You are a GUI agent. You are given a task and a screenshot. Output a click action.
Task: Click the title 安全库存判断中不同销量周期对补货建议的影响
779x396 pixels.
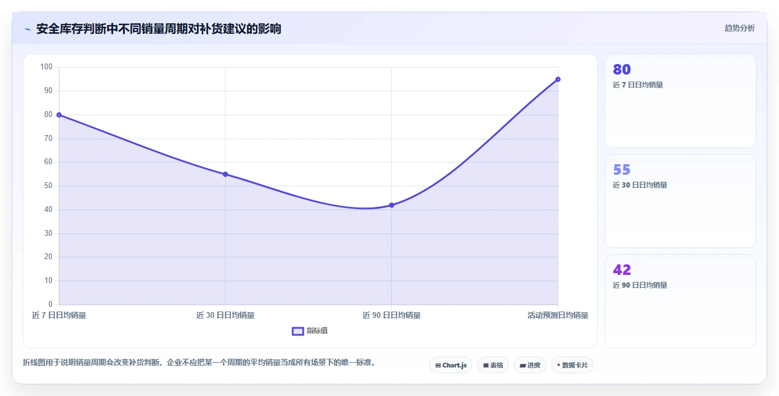[159, 29]
